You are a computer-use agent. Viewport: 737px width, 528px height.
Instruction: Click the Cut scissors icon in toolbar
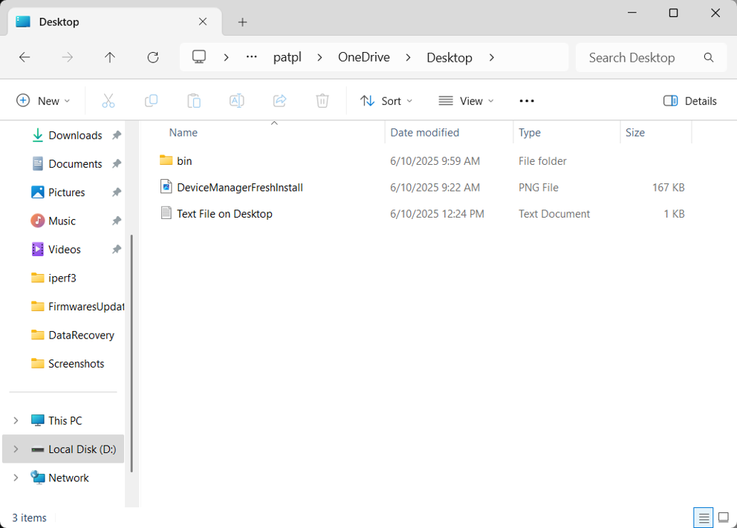pos(108,101)
